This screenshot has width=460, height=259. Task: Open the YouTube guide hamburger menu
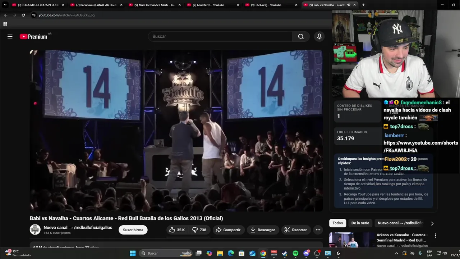(10, 36)
